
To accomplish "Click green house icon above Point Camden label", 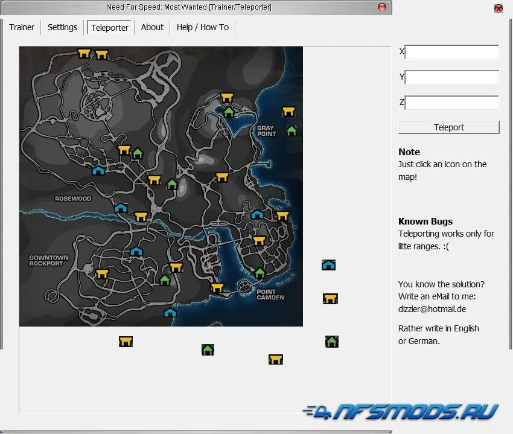I will (x=260, y=273).
